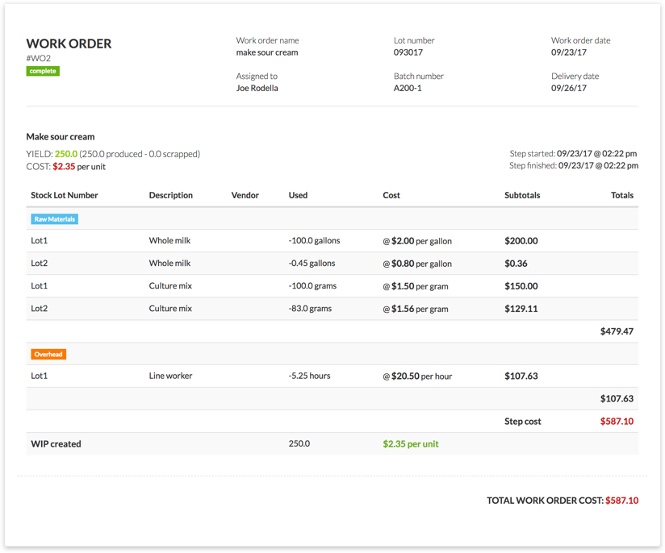Click the 'Cost' column header
This screenshot has width=665, height=553.
(391, 195)
